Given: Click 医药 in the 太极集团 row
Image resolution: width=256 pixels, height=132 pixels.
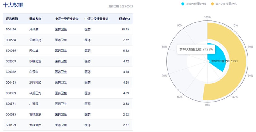Looking at the screenshot, I should [88, 125].
